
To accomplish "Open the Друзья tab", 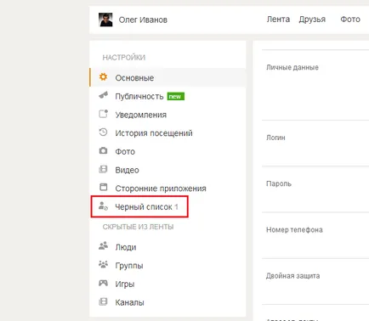I will pyautogui.click(x=312, y=20).
